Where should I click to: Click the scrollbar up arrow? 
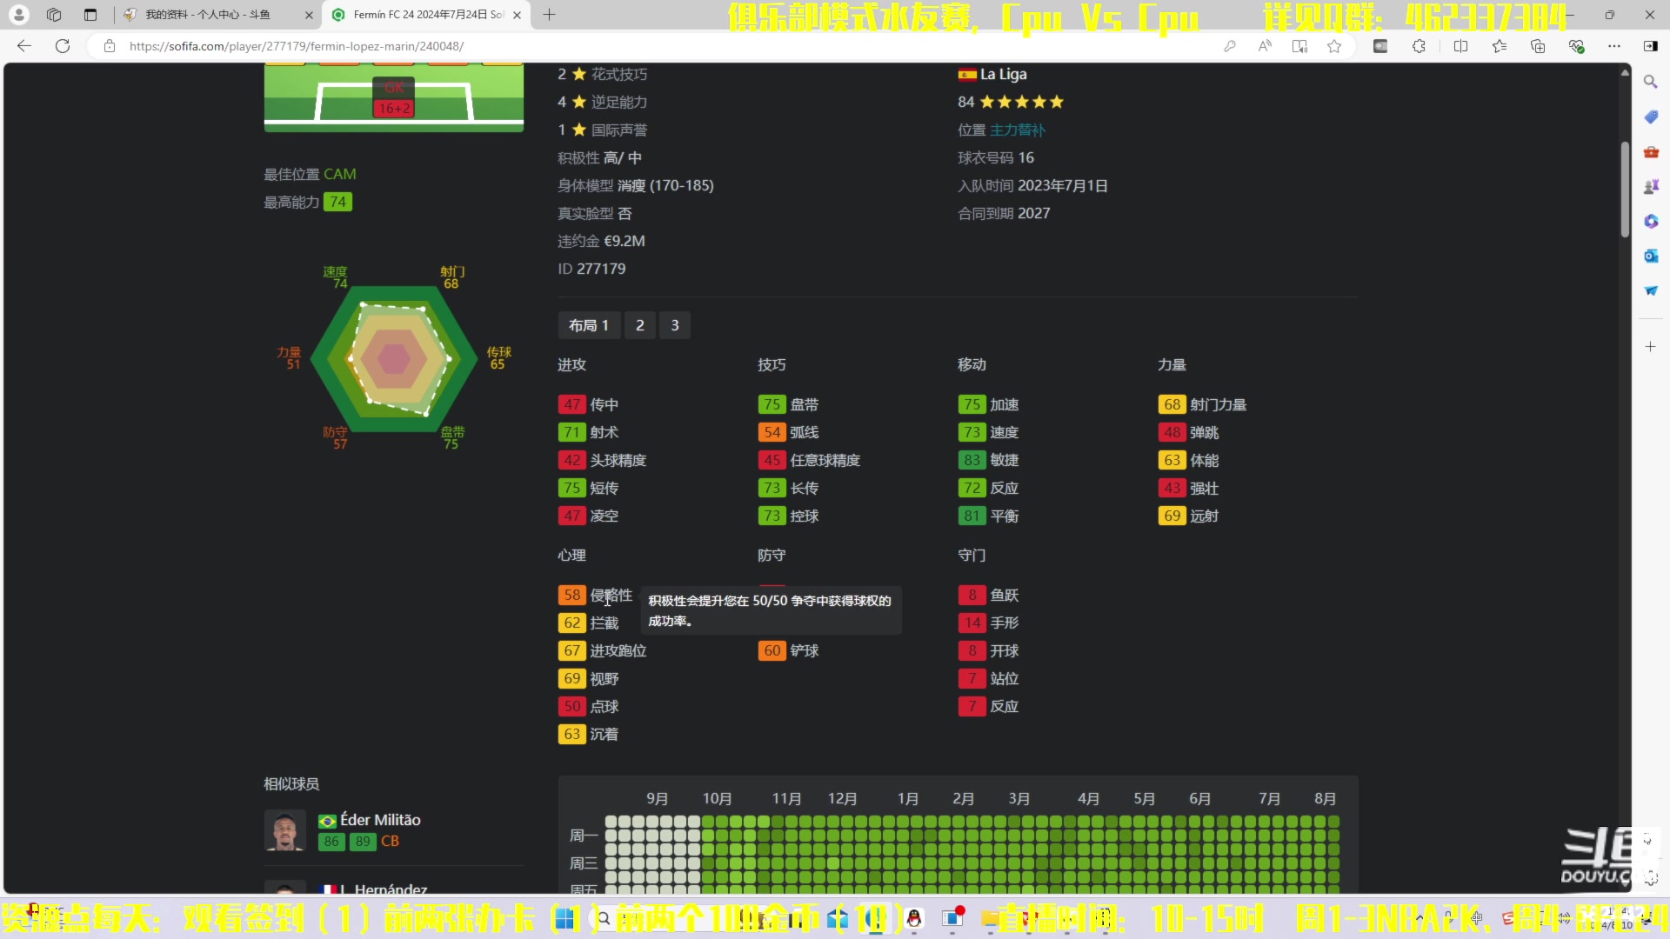1625,72
